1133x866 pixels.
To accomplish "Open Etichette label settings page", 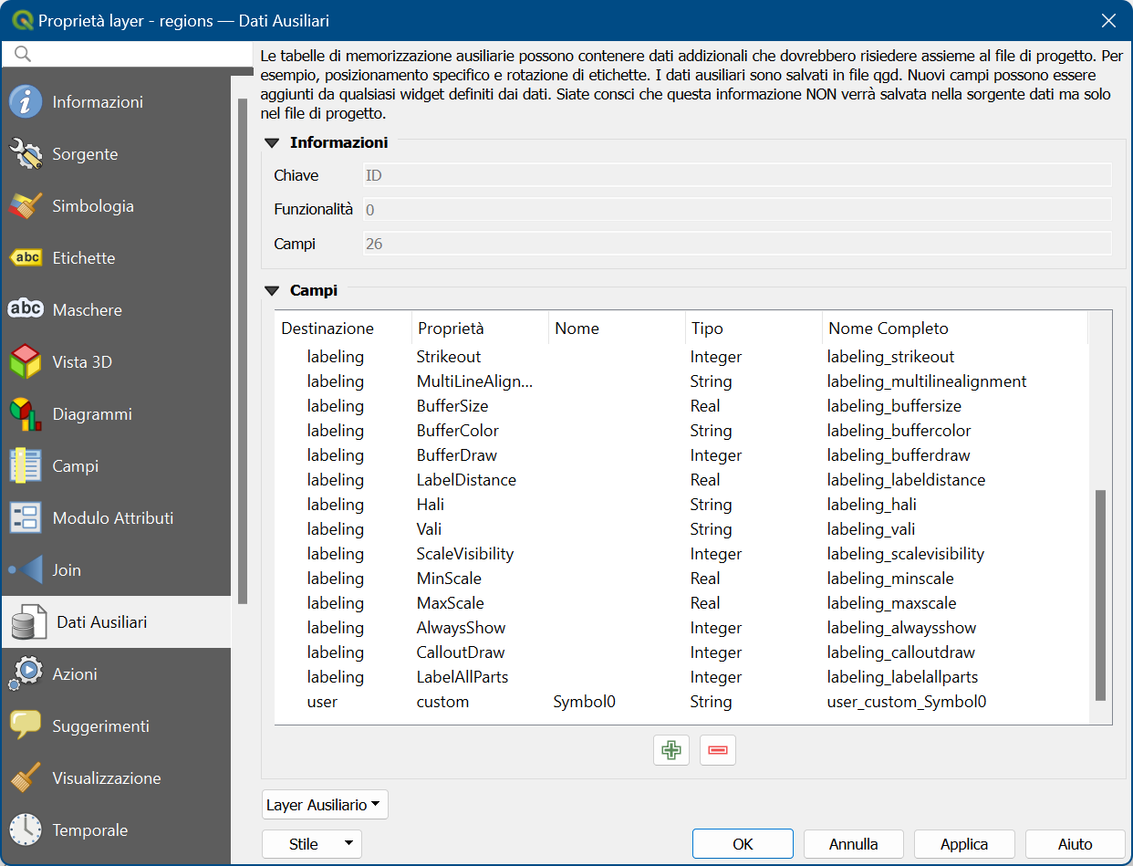I will pos(116,258).
